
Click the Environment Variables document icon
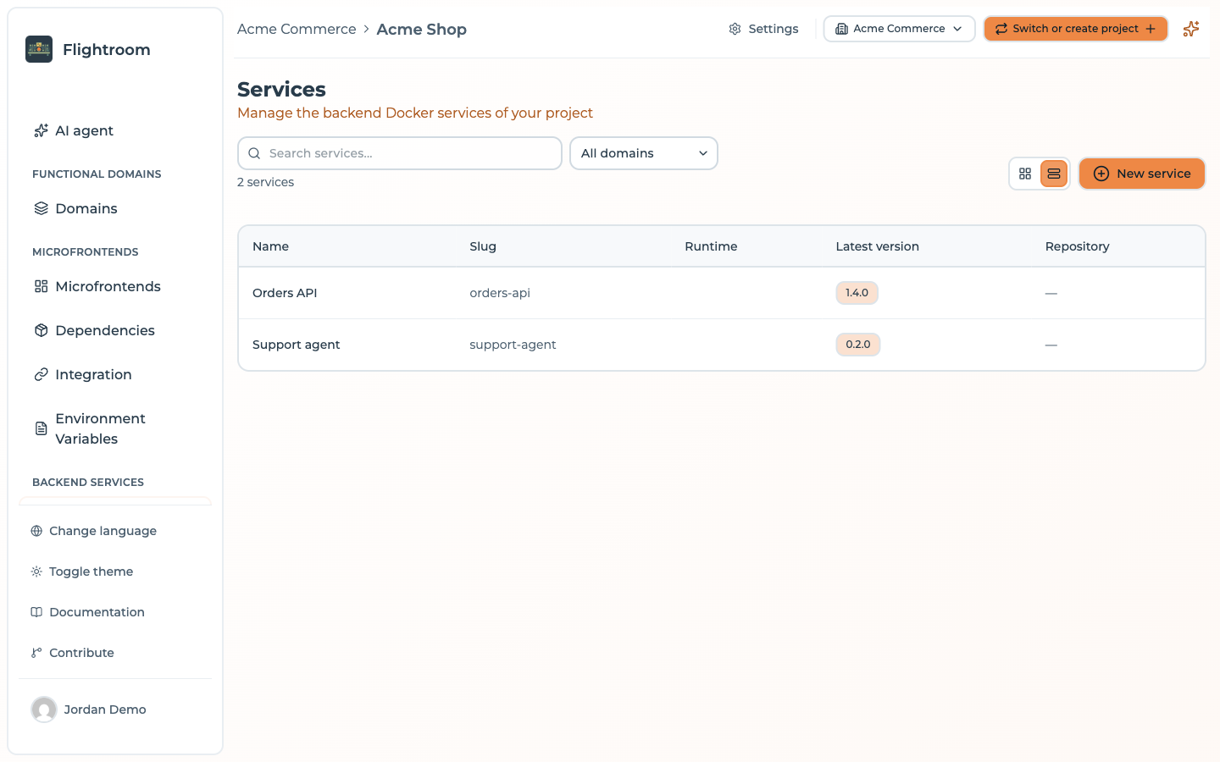(x=41, y=428)
